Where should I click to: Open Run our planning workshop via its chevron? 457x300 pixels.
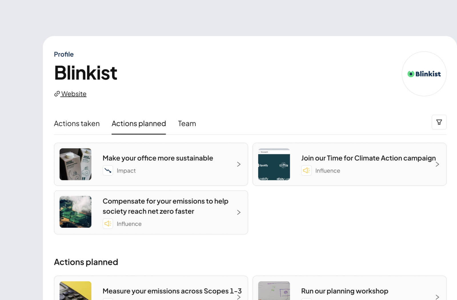[x=437, y=297]
